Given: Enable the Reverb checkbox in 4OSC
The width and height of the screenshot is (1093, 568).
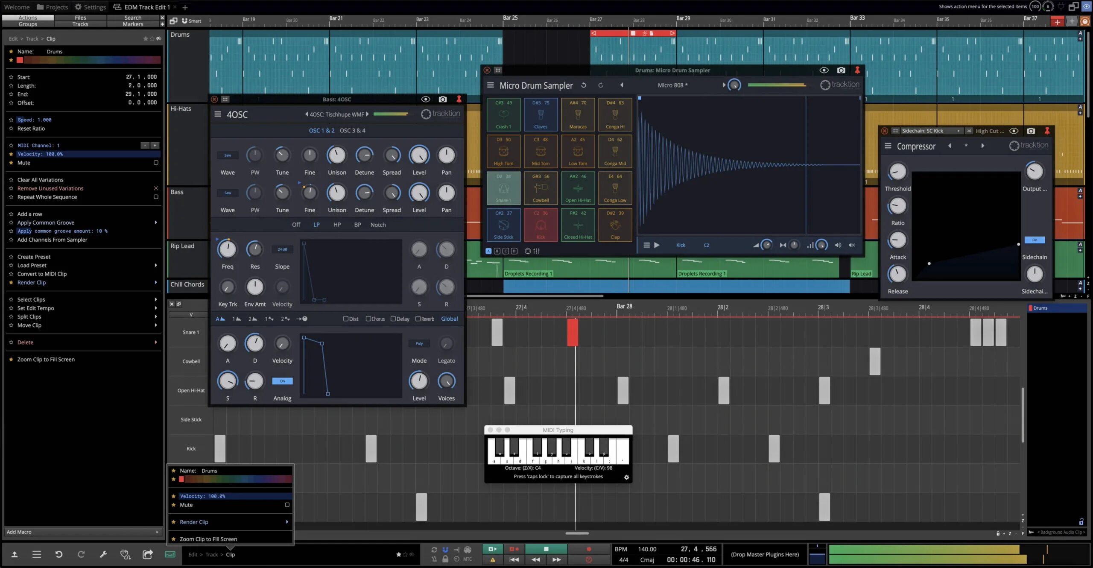Looking at the screenshot, I should [418, 319].
